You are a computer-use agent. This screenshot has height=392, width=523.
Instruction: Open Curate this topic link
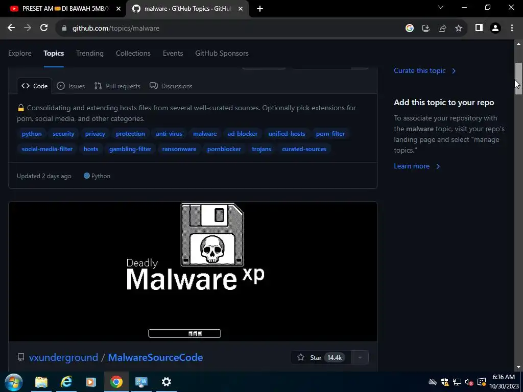point(424,70)
